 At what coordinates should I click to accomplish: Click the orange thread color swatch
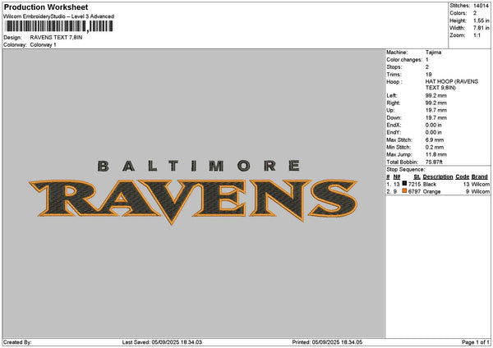(404, 191)
